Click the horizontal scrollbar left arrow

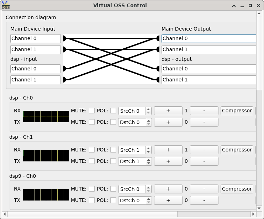pos(5,214)
